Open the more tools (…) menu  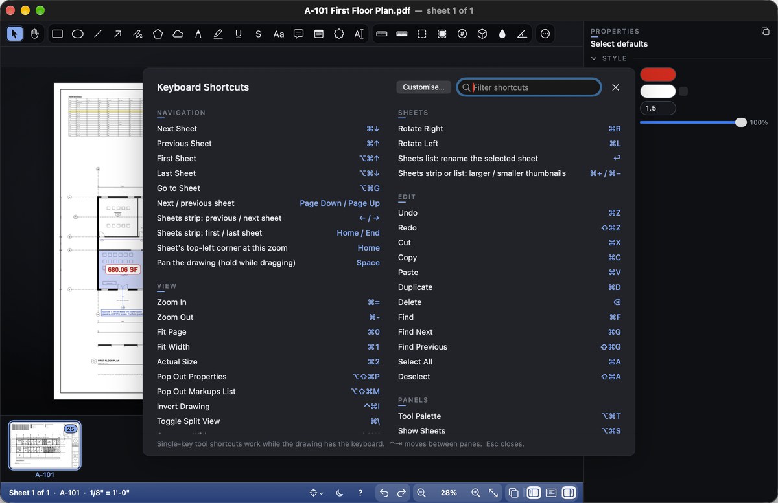(x=545, y=34)
